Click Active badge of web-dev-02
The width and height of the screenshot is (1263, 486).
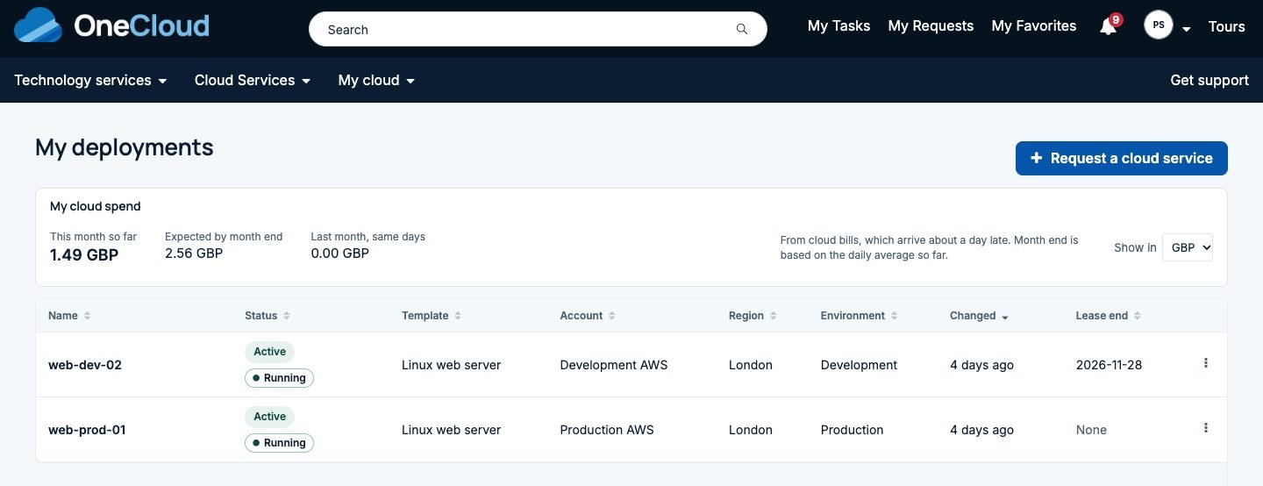tap(269, 352)
